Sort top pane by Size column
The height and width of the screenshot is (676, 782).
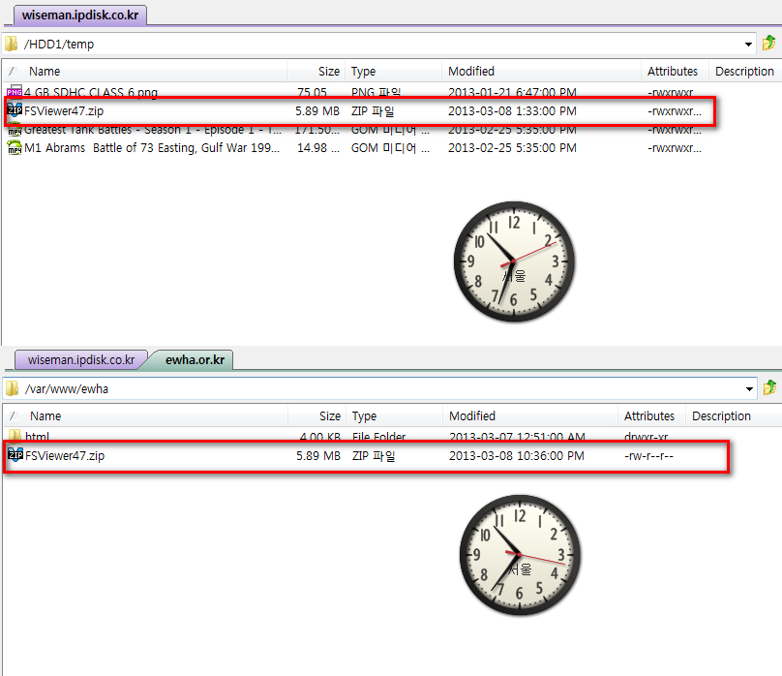pos(316,72)
